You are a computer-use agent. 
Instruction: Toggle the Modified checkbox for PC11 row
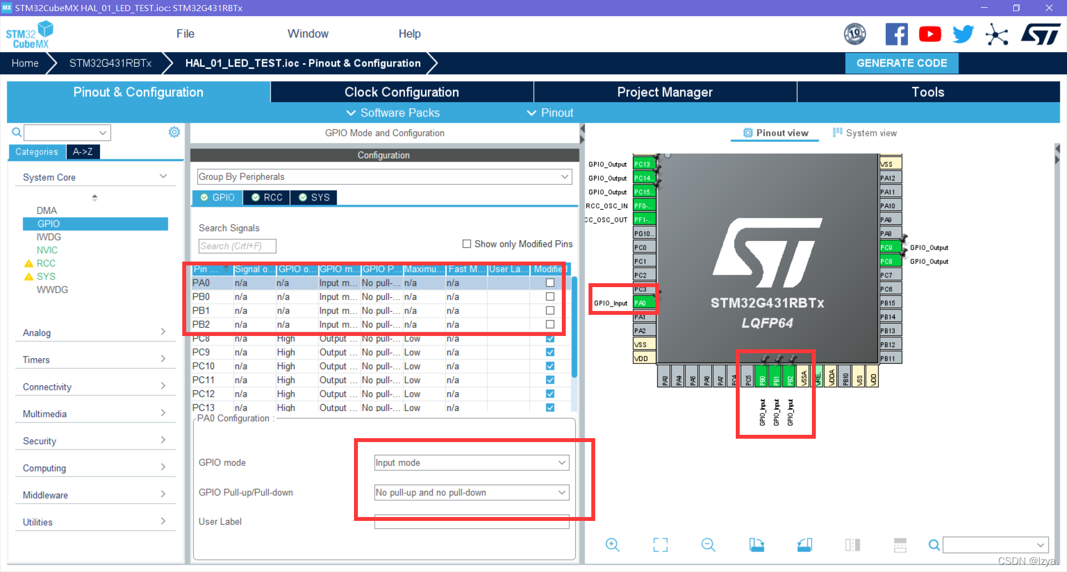coord(550,380)
